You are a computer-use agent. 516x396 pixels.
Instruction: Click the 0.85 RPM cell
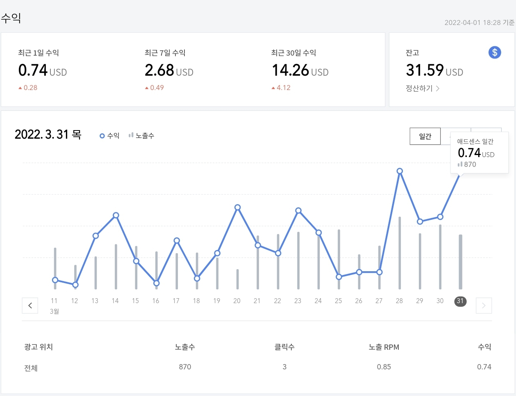(384, 367)
